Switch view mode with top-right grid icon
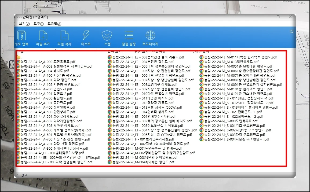 (x=291, y=31)
